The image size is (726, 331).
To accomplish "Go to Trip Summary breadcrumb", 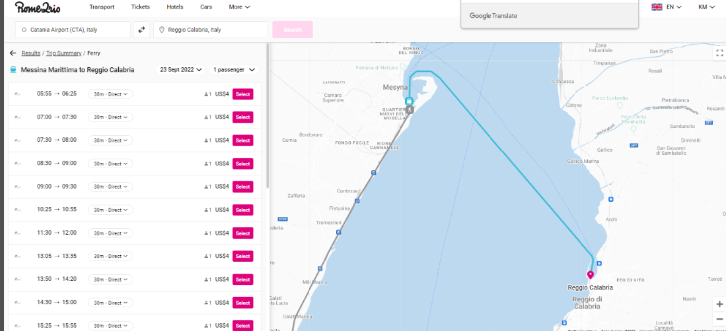I will [64, 53].
